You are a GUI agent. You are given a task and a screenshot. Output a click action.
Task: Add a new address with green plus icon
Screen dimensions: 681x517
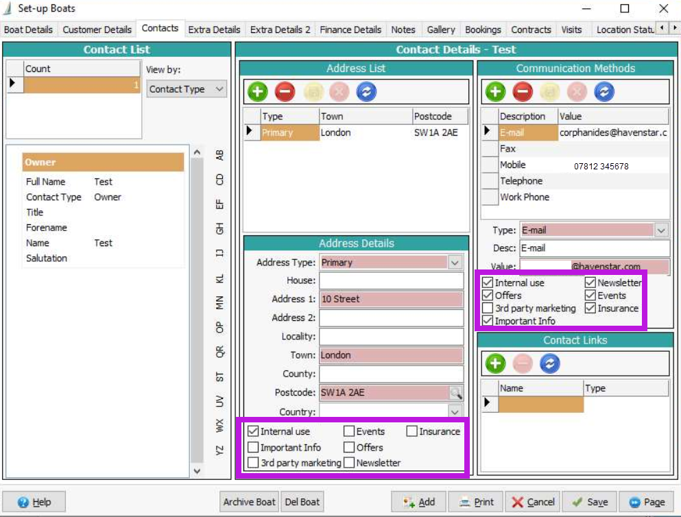tap(258, 91)
